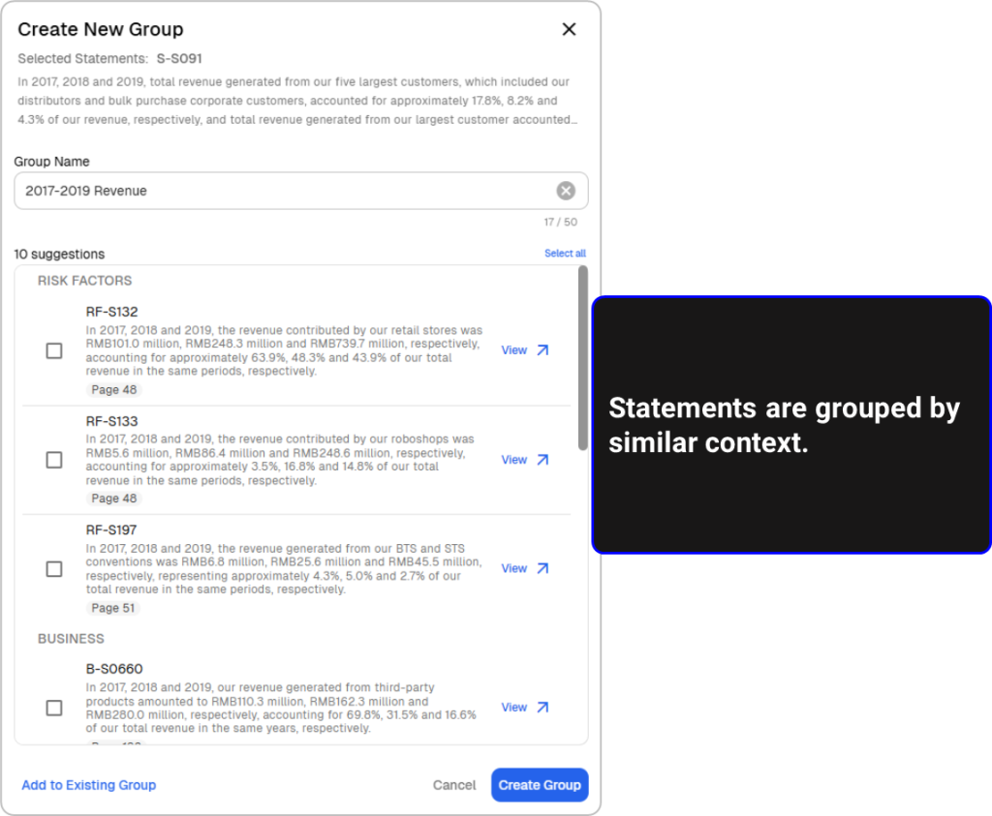This screenshot has height=816, width=992.
Task: Close the Create New Group dialog
Action: [569, 29]
